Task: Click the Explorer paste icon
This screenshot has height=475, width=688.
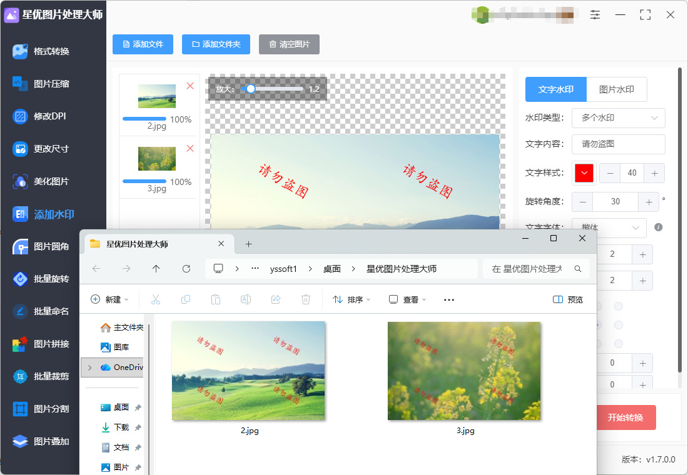Action: (215, 299)
